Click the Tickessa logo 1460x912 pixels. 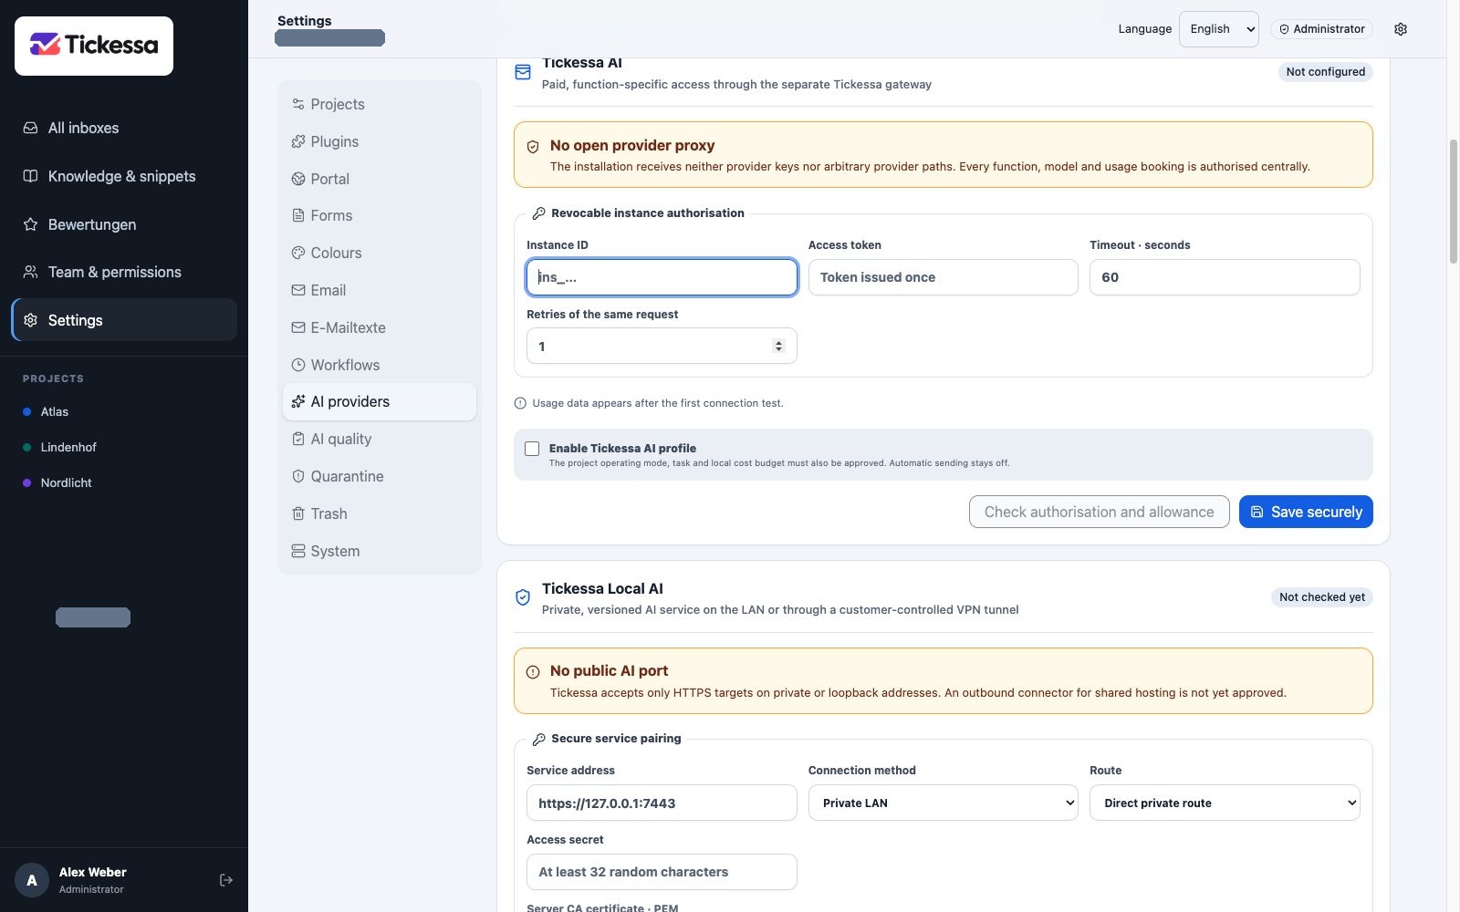pos(94,46)
